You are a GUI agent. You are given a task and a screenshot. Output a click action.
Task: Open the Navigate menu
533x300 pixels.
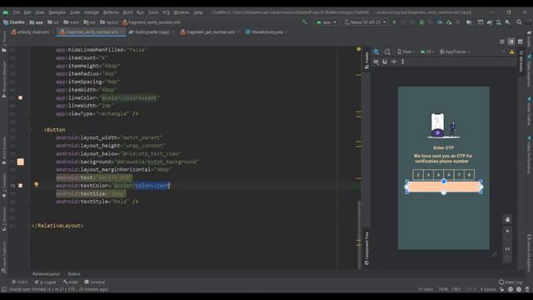(57, 12)
